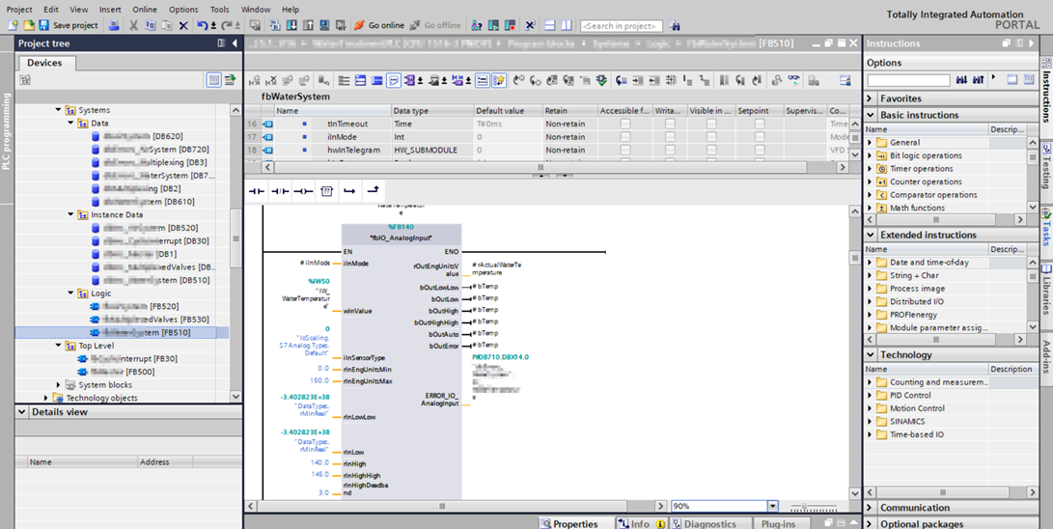Tick Writable checkbox for tInTimeout row
1053x529 pixels.
(670, 125)
